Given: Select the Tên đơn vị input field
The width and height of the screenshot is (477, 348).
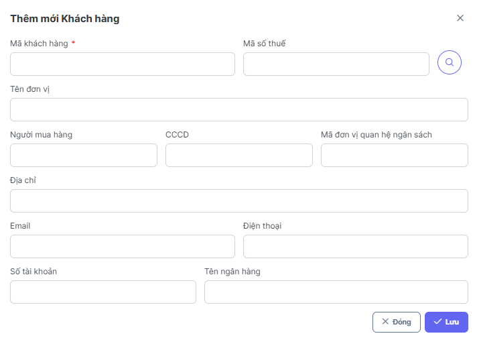Looking at the screenshot, I should point(238,110).
